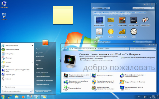Viewport: 159px width, 99px height.
Task: Select the Показ слайдов gadget
Action: (122, 33)
